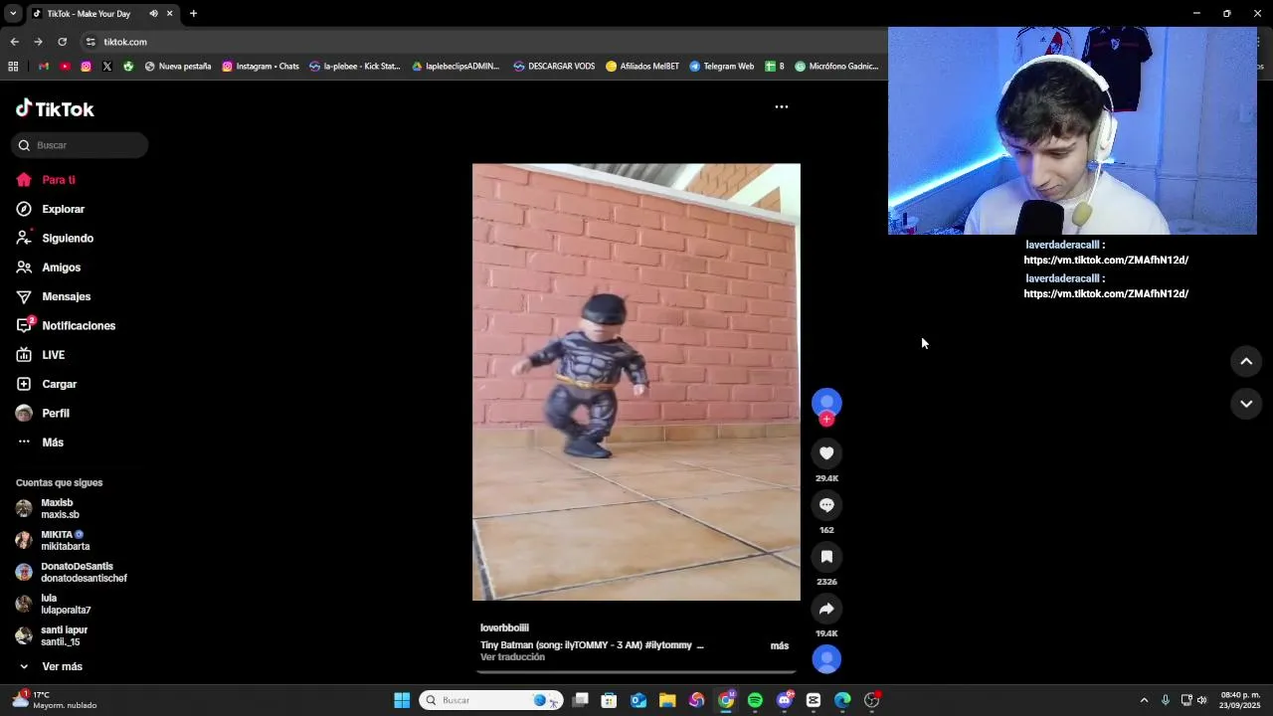Screen dimensions: 1273x716
Task: Pause the Tiny Batman video player
Action: coord(636,382)
